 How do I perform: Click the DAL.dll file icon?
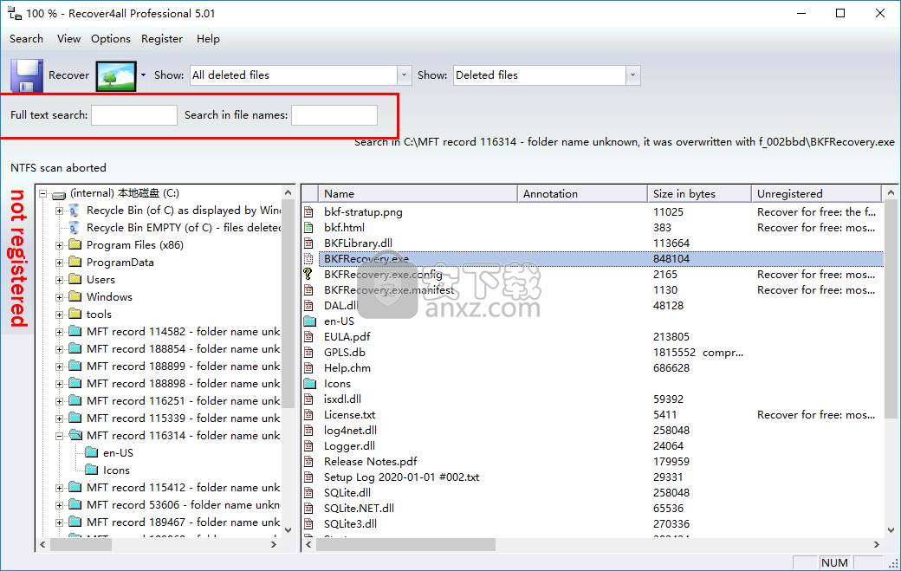[x=309, y=306]
